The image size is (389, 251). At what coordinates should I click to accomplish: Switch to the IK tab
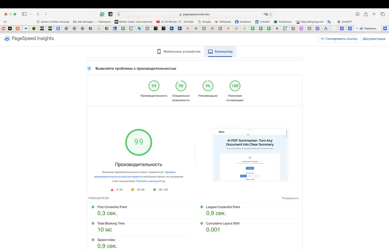tap(26, 28)
